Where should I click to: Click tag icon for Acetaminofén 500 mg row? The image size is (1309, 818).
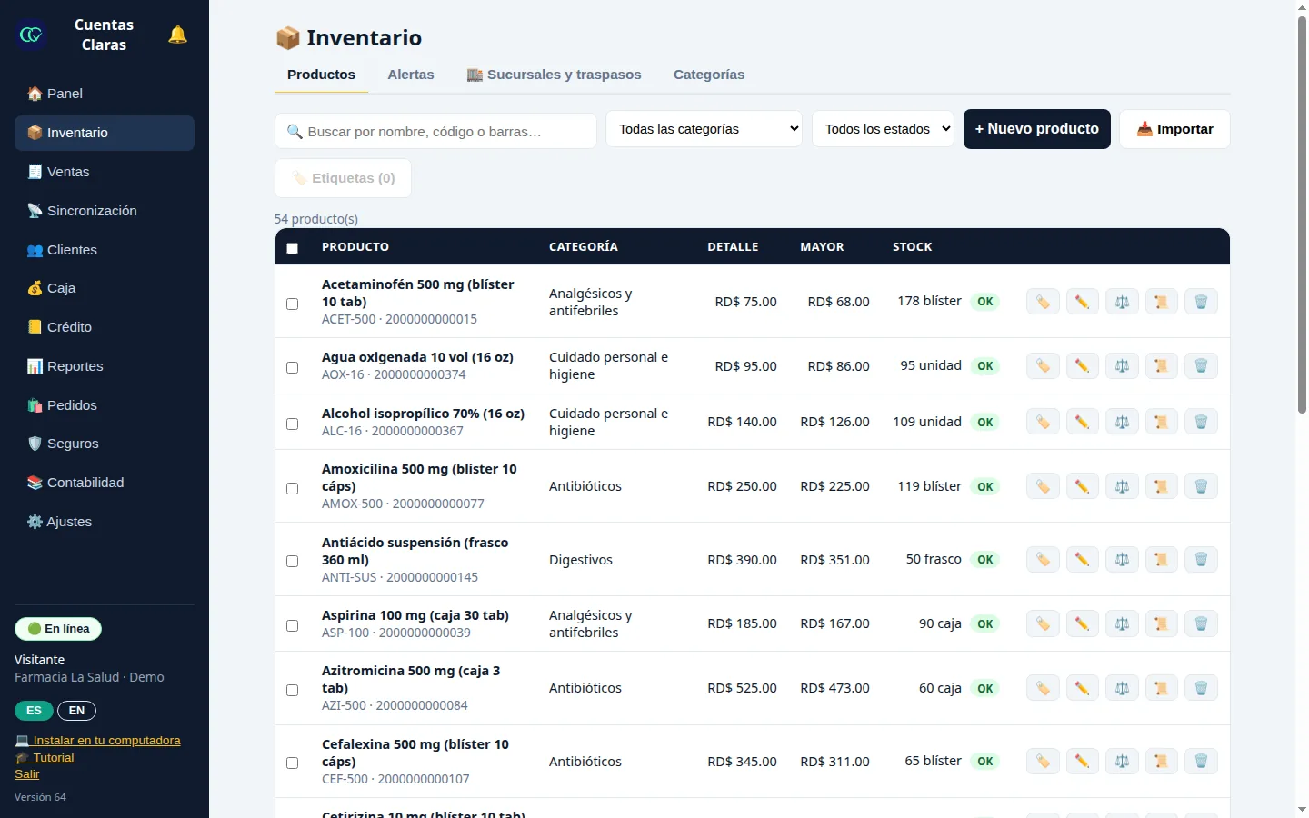(1043, 302)
